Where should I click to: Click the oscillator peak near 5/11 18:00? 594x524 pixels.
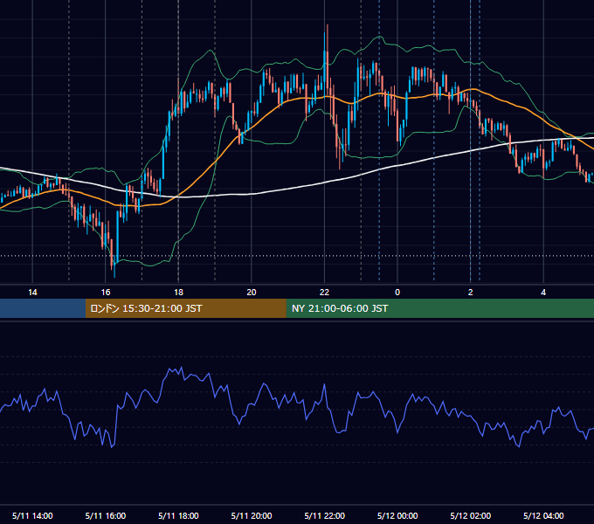click(x=182, y=369)
